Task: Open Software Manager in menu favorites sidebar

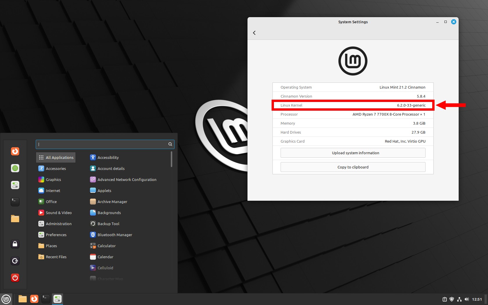Action: (x=15, y=168)
